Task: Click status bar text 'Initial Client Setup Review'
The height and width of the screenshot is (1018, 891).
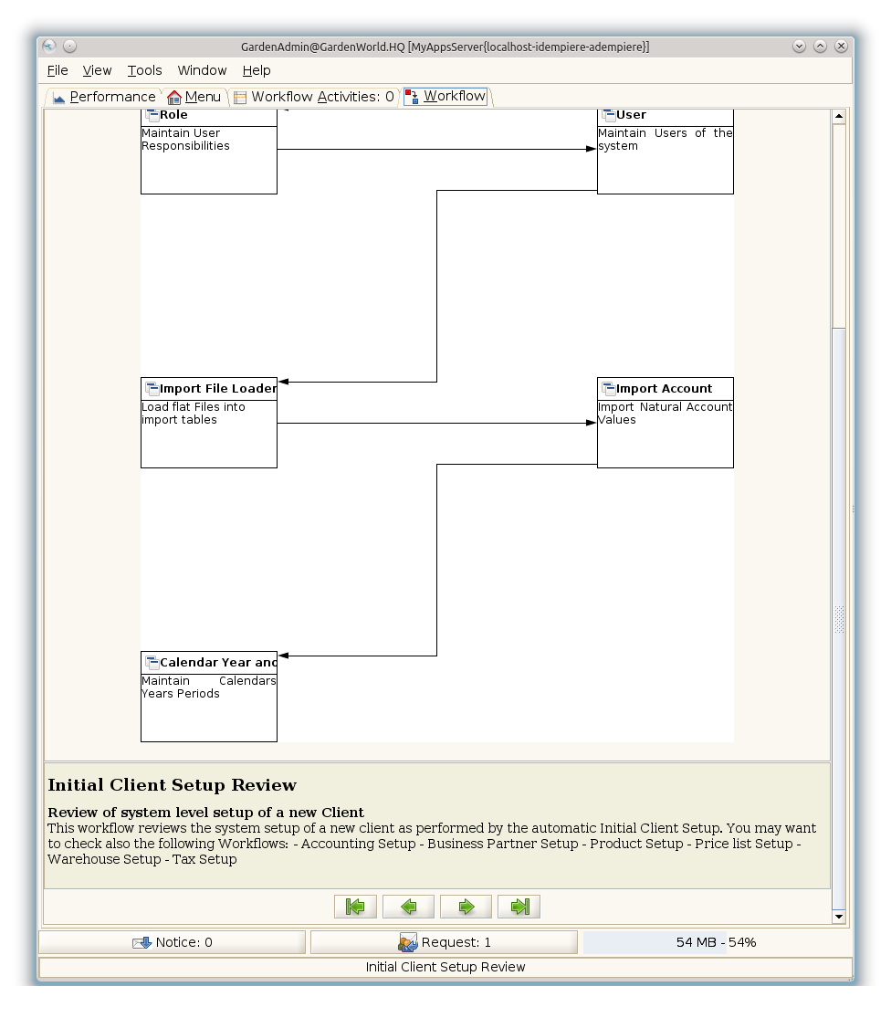Action: [445, 968]
